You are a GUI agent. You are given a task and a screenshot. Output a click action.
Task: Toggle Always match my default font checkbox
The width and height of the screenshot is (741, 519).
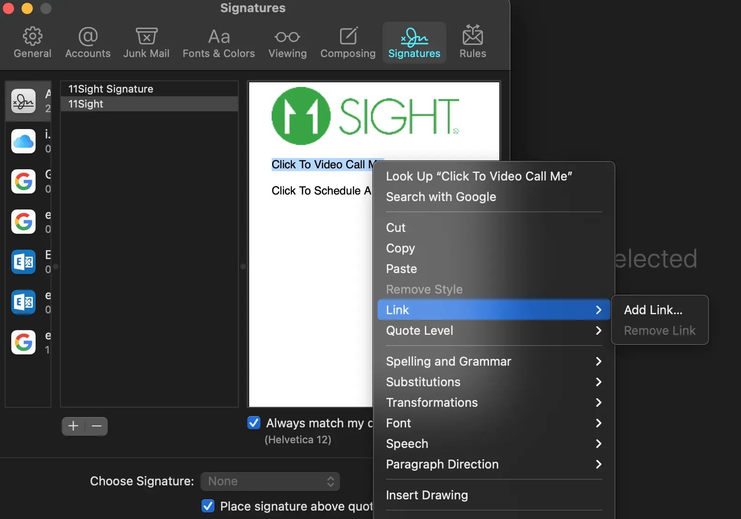pyautogui.click(x=254, y=423)
